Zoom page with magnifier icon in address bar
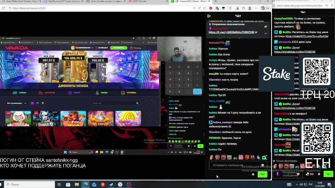 tap(194, 8)
